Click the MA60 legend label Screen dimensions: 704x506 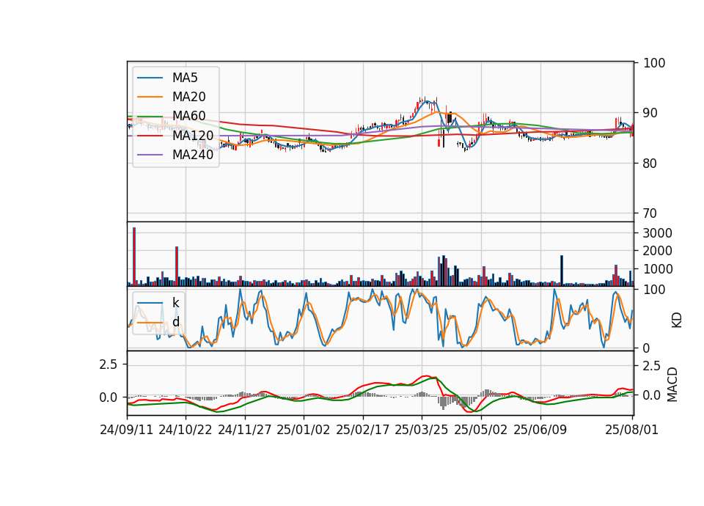click(x=188, y=116)
